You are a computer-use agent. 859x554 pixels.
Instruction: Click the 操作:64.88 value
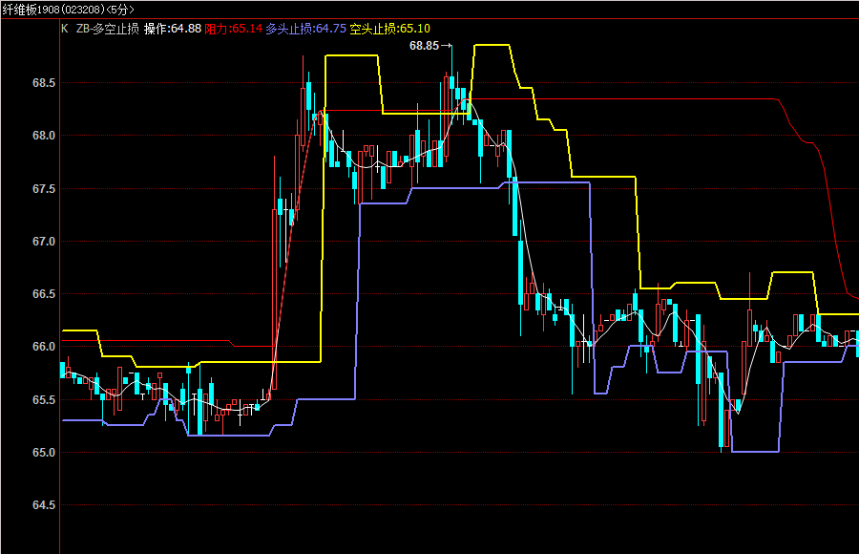click(x=173, y=29)
